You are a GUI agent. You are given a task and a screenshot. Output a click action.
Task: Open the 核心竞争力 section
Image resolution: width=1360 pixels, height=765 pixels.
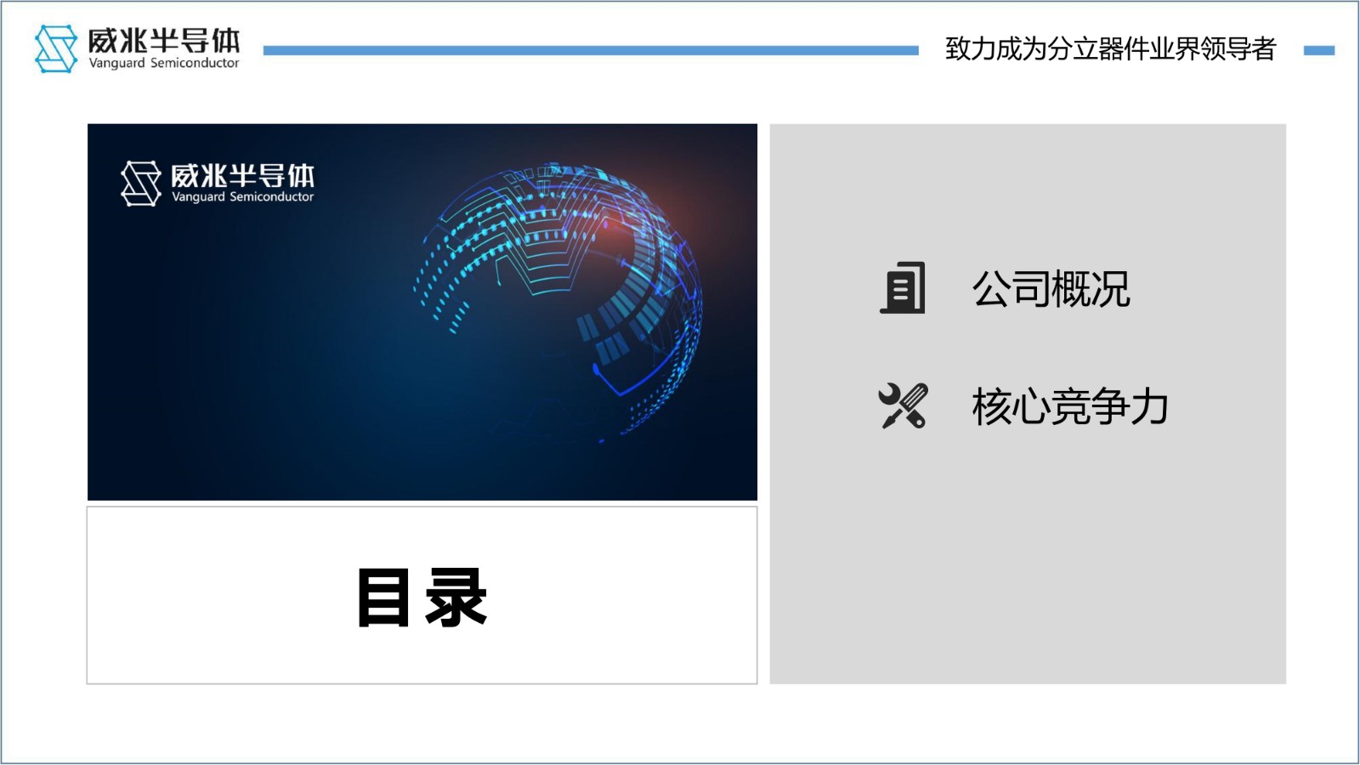point(1069,406)
